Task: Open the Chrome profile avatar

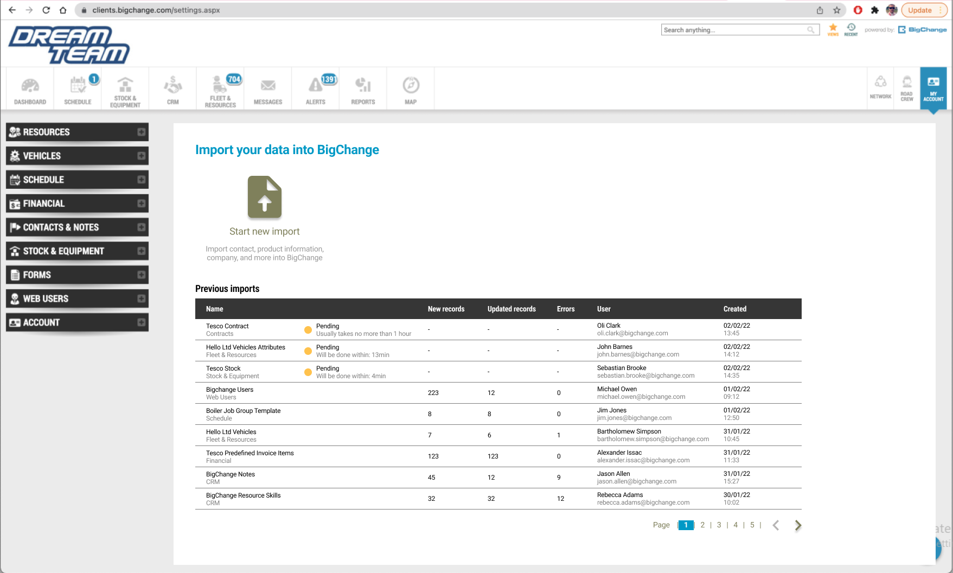Action: click(892, 10)
